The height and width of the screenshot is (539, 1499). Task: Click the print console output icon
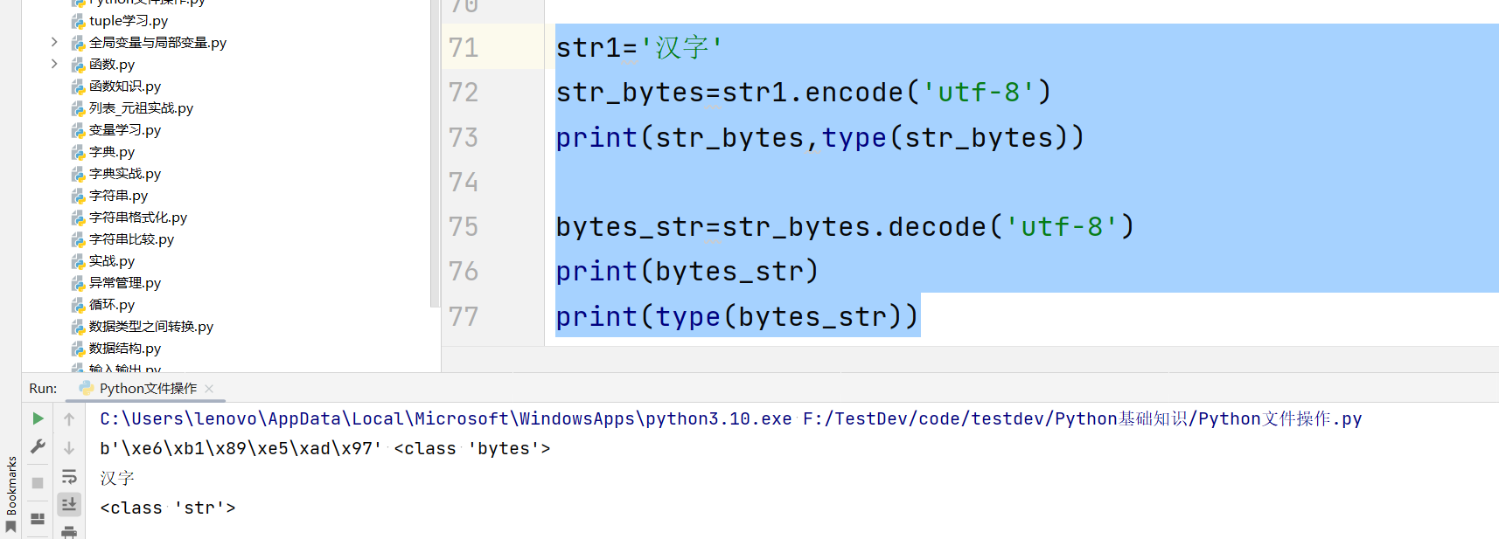(69, 532)
